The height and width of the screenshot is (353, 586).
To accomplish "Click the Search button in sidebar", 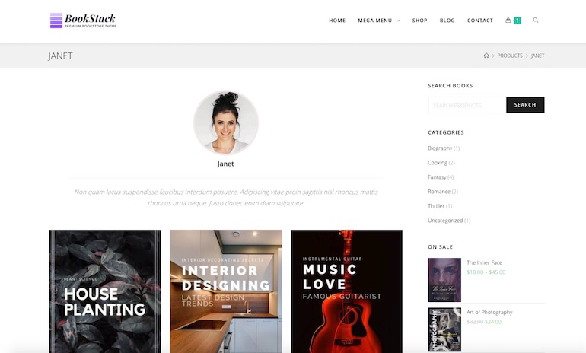I will point(525,105).
